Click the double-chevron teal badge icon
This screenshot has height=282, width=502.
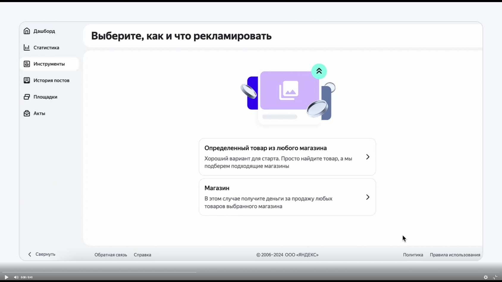pos(319,71)
